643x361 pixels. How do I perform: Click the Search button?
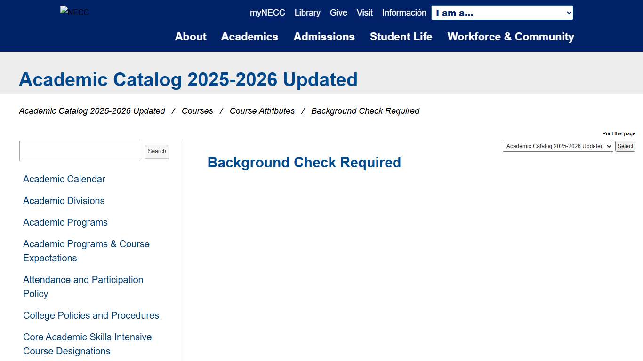(156, 151)
